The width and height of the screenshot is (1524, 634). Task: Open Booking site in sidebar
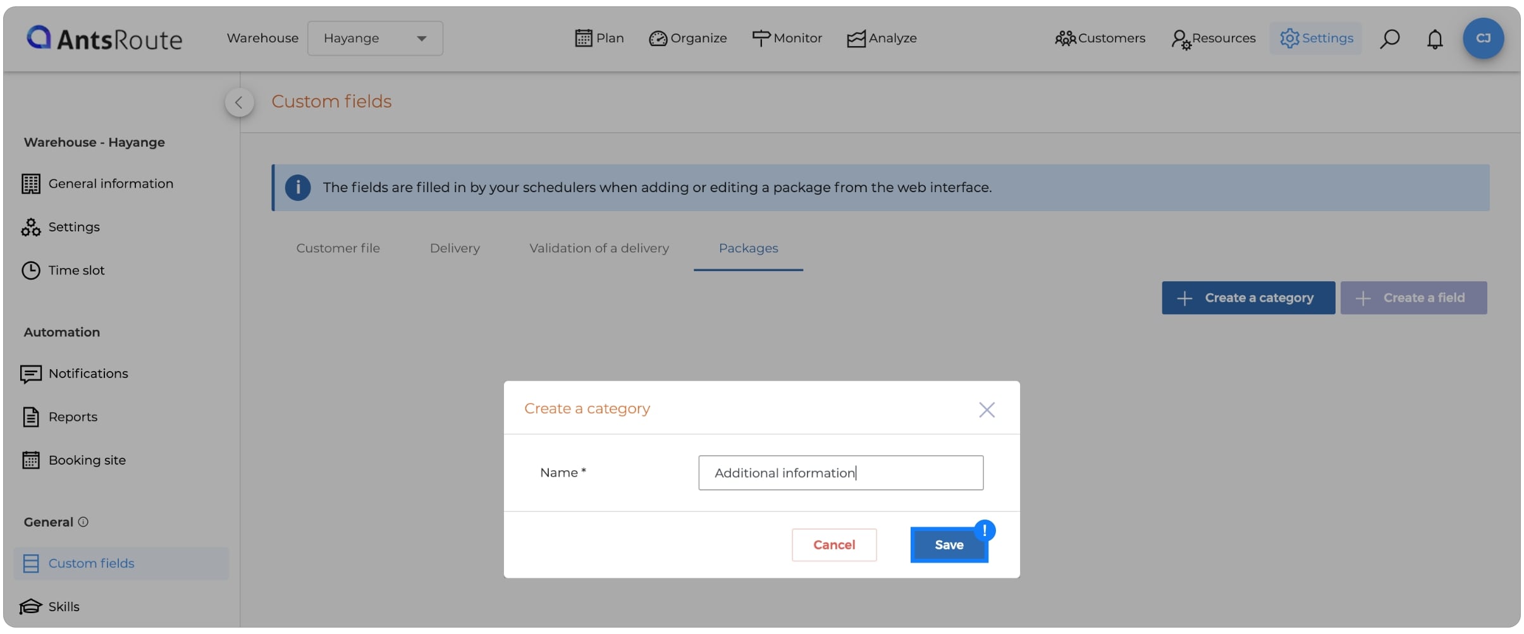74,460
